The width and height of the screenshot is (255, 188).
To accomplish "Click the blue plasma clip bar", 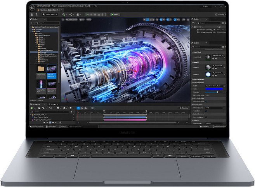I will click(x=125, y=118).
